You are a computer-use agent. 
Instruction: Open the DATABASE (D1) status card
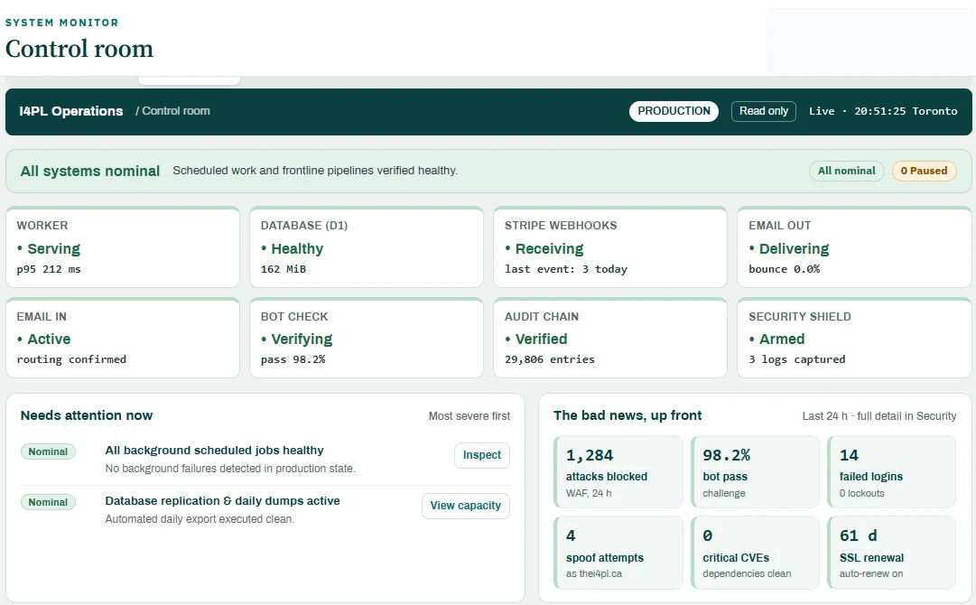tap(367, 247)
